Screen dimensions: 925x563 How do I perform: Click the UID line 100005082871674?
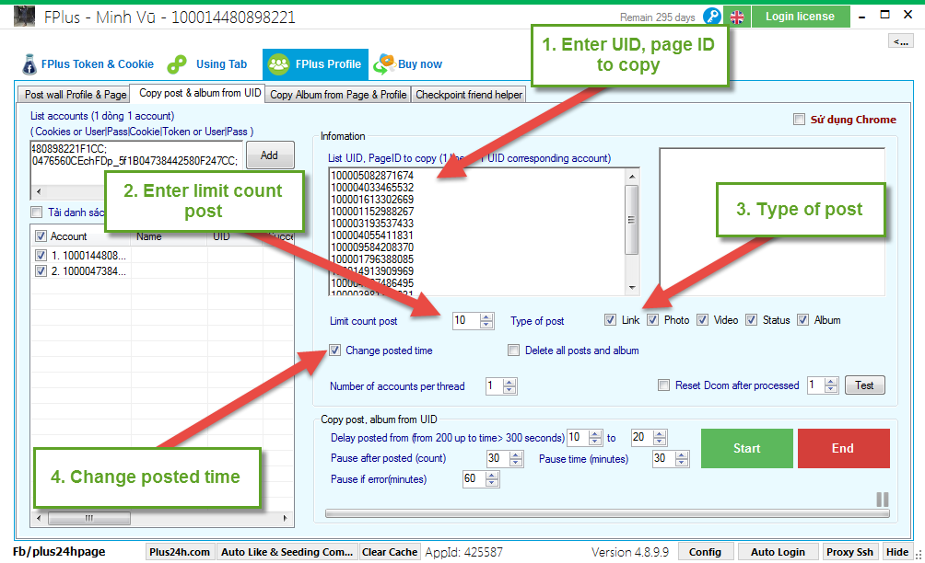pos(372,176)
